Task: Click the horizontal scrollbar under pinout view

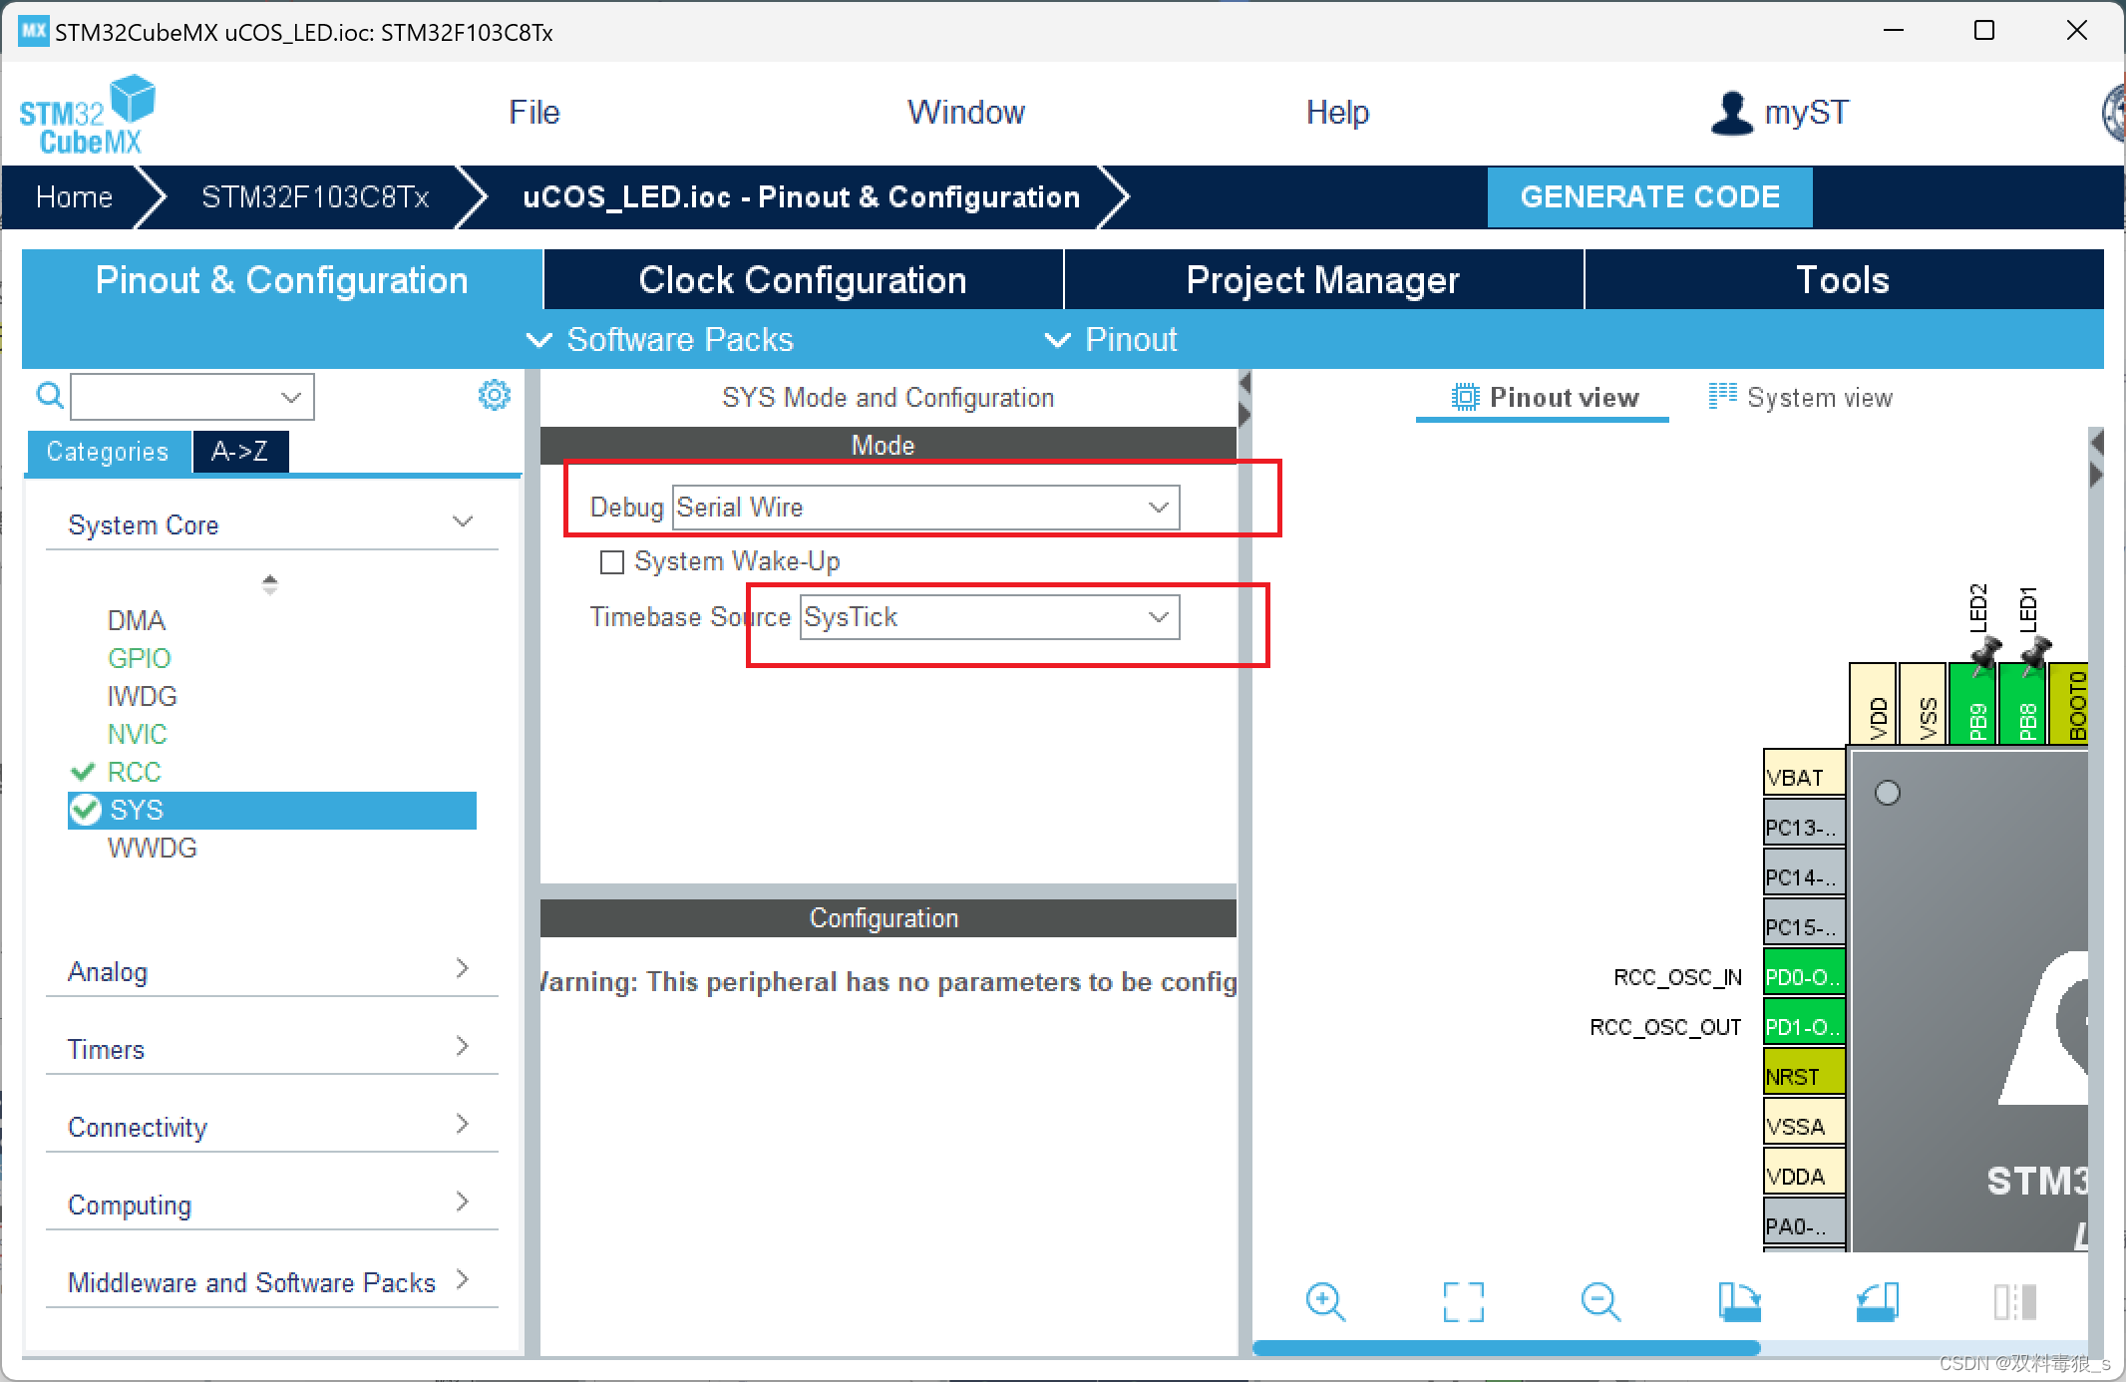Action: (1506, 1347)
